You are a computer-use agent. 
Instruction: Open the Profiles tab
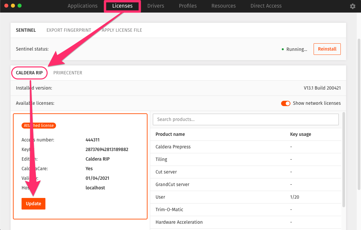188,6
